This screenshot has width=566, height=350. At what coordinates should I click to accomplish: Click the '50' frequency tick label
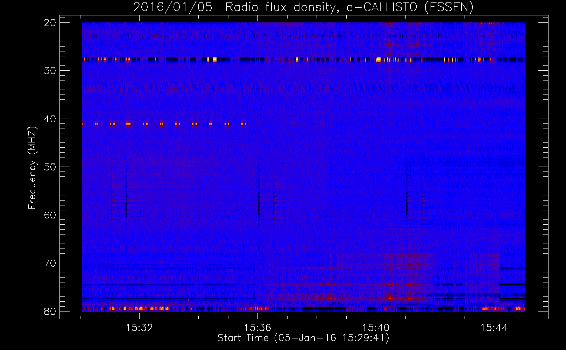click(x=50, y=167)
